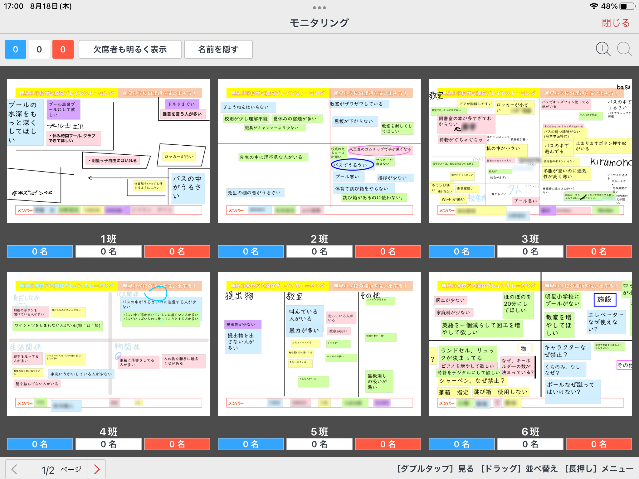The height and width of the screenshot is (479, 639).
Task: Click the zoom out magnifier icon
Action: 624,49
